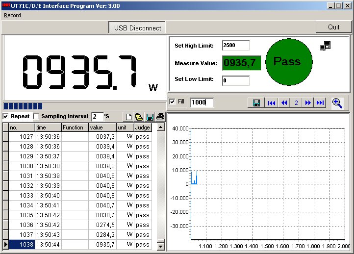
Task: Click the new document icon above the table
Action: point(129,117)
